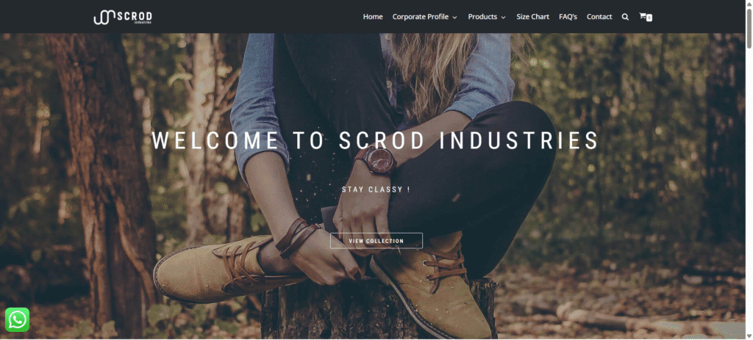Click the View Collection button
This screenshot has height=340, width=753.
[376, 241]
